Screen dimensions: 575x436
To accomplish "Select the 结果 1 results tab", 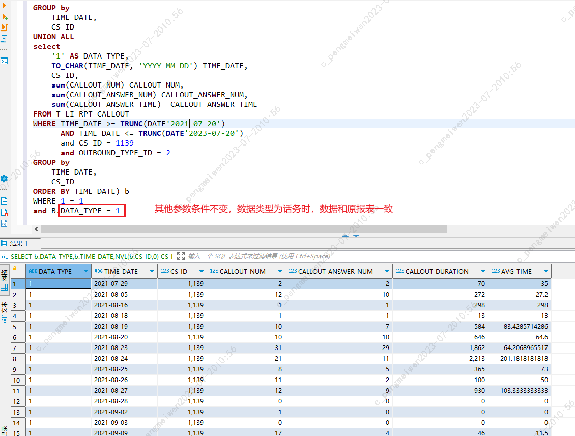I will tap(19, 244).
